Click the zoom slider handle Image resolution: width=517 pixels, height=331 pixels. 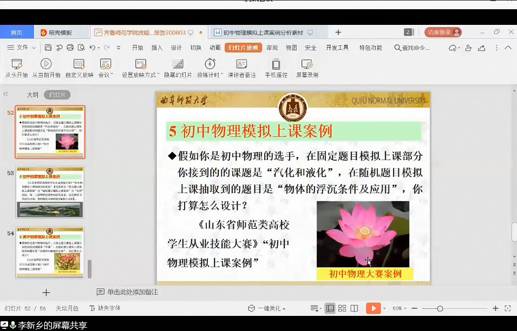[x=440, y=308]
